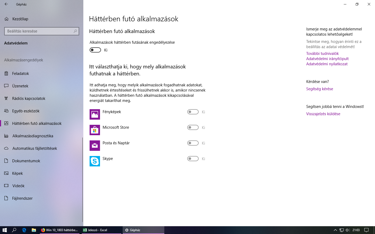This screenshot has width=375, height=234.
Task: Click Fájlrendszer document icon
Action: (7, 198)
